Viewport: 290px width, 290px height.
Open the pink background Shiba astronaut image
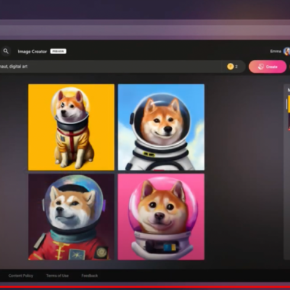pos(161,217)
